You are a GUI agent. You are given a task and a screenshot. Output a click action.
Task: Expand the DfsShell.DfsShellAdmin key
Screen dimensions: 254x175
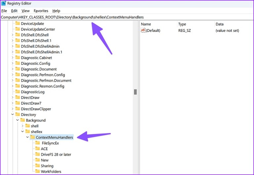click(x=13, y=46)
